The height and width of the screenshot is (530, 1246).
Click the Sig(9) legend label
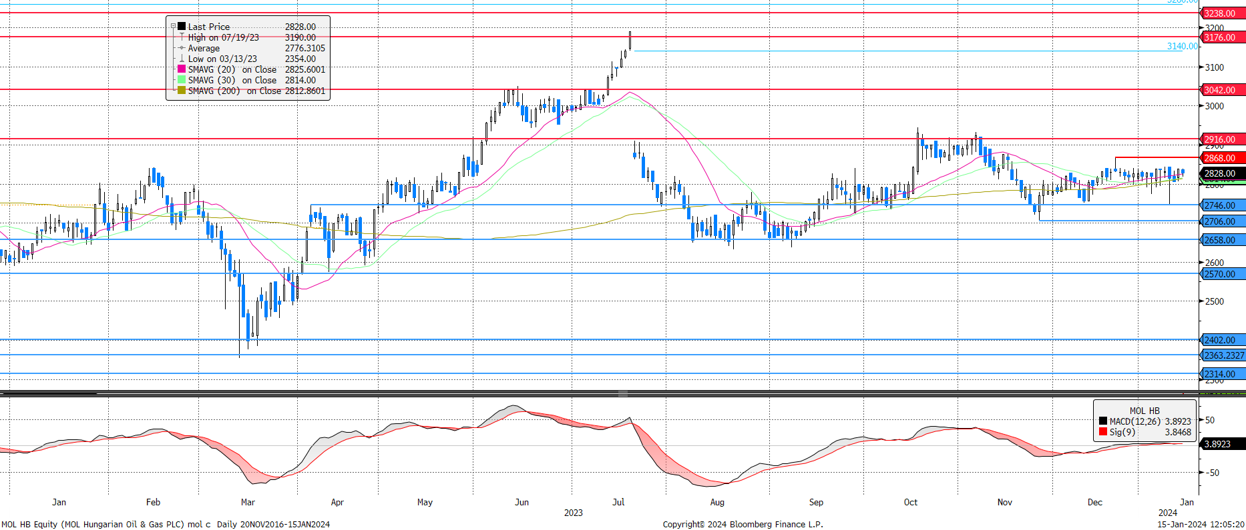(x=1122, y=432)
